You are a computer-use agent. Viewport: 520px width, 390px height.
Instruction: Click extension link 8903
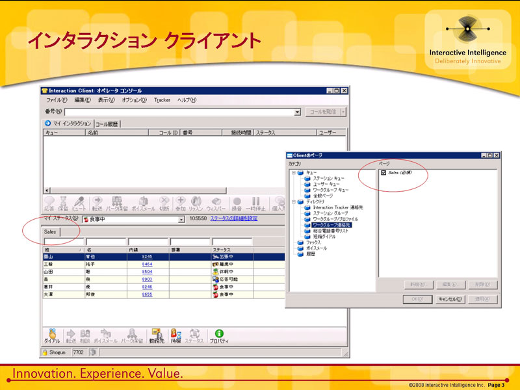147,279
